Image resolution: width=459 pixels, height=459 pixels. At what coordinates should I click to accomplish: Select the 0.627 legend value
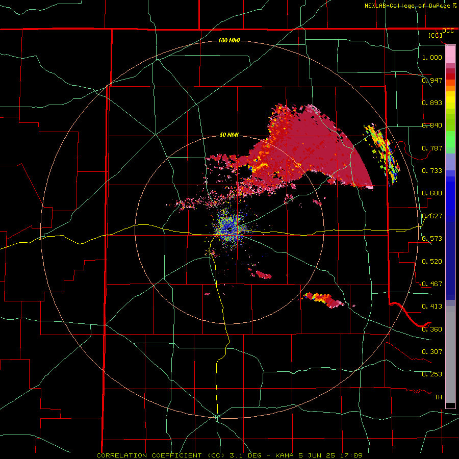(x=432, y=216)
